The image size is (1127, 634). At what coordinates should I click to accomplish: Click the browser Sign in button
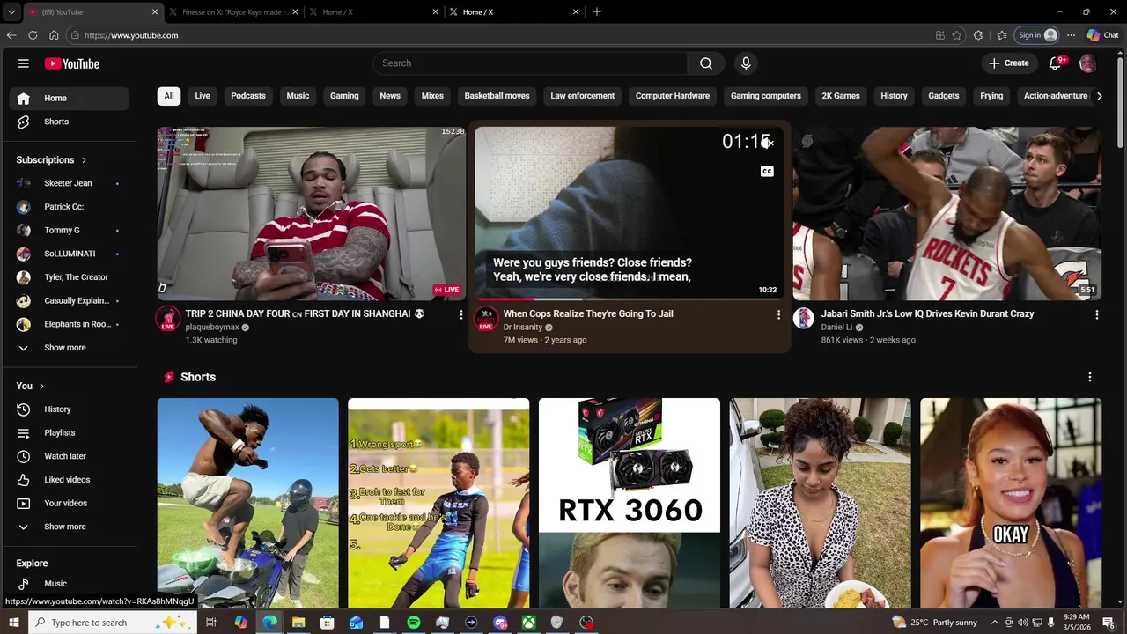pos(1038,35)
